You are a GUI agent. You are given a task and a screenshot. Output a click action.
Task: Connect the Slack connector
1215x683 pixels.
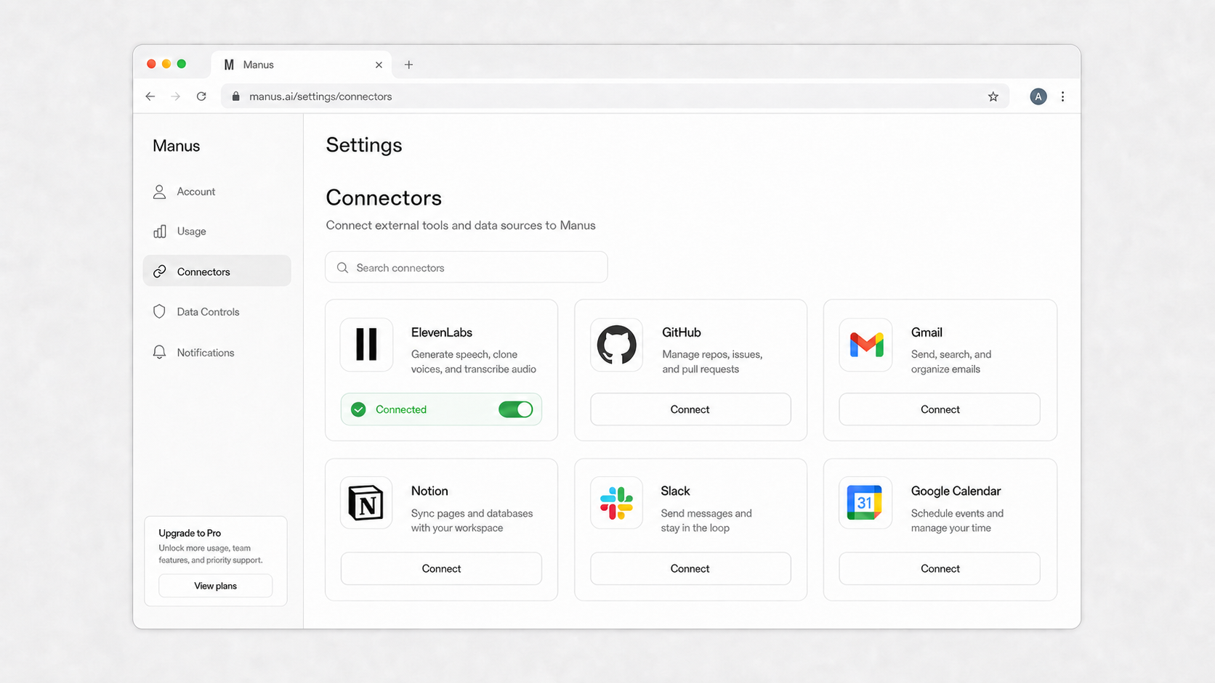[x=690, y=568]
